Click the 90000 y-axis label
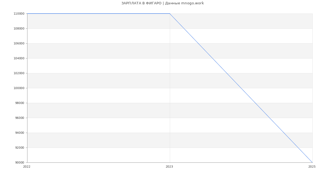This screenshot has height=176, width=326. (x=20, y=163)
